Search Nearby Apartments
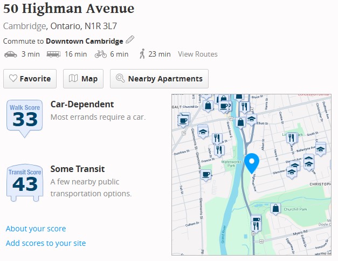 click(160, 79)
